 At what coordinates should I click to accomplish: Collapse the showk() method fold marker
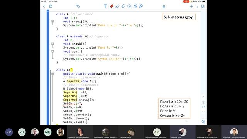(52, 44)
